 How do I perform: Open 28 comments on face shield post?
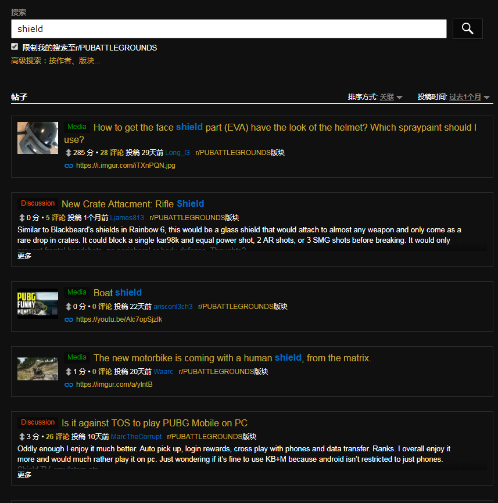tap(112, 153)
